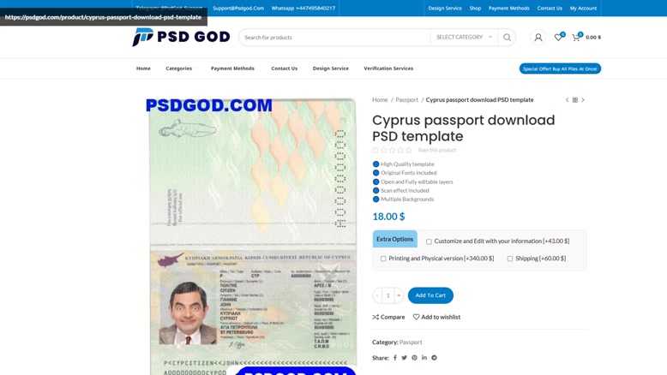Share on Pinterest icon
Viewport: 667px width, 375px height.
pos(414,358)
